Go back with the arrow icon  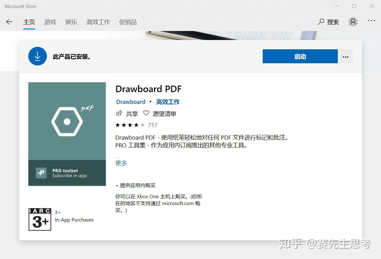pyautogui.click(x=9, y=22)
